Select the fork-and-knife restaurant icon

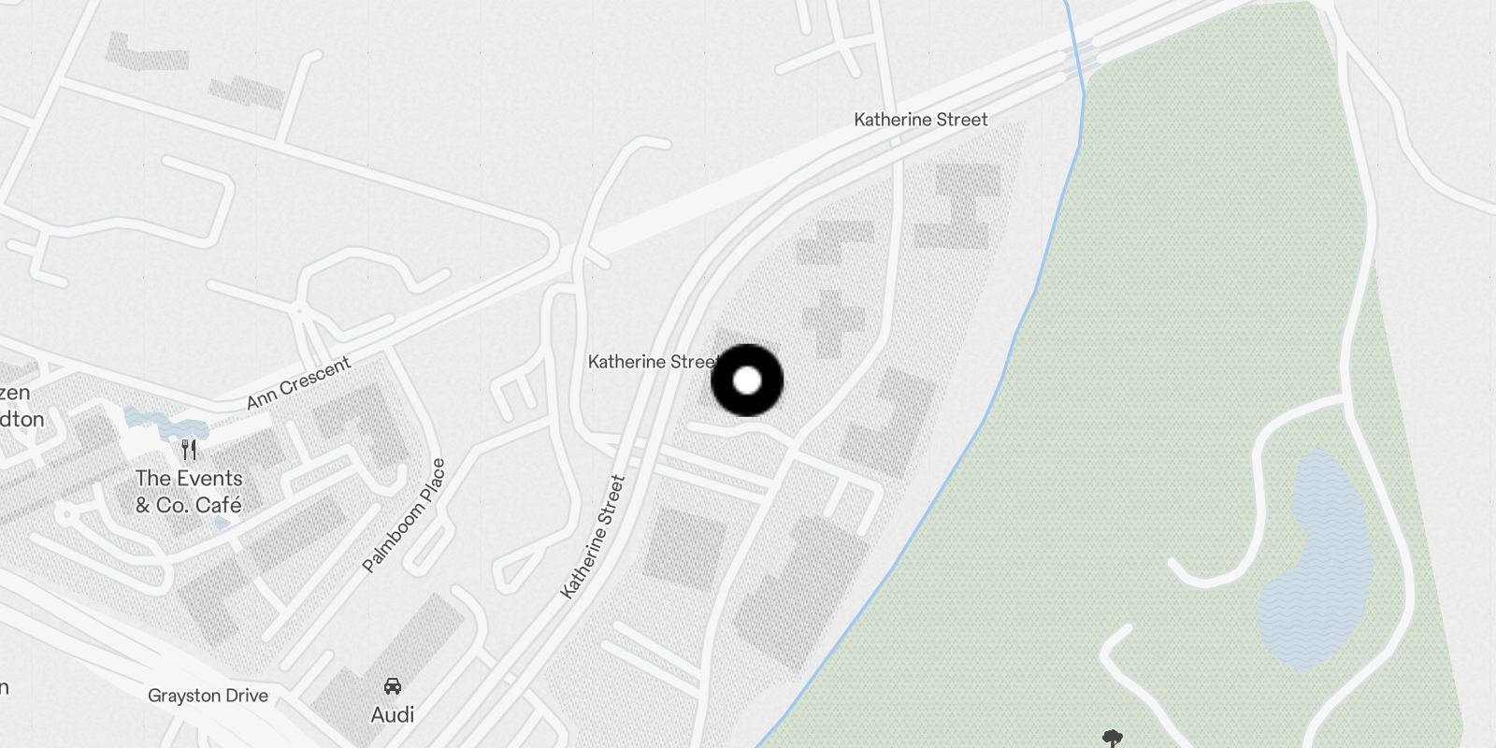coord(189,450)
